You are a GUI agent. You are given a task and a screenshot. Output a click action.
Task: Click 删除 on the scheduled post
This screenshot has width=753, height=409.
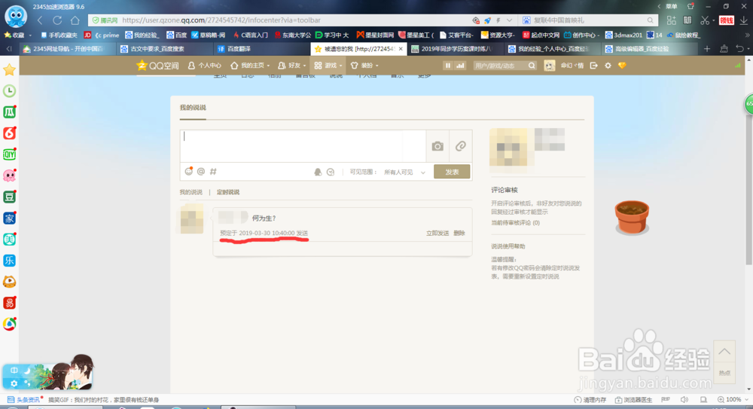tap(459, 233)
